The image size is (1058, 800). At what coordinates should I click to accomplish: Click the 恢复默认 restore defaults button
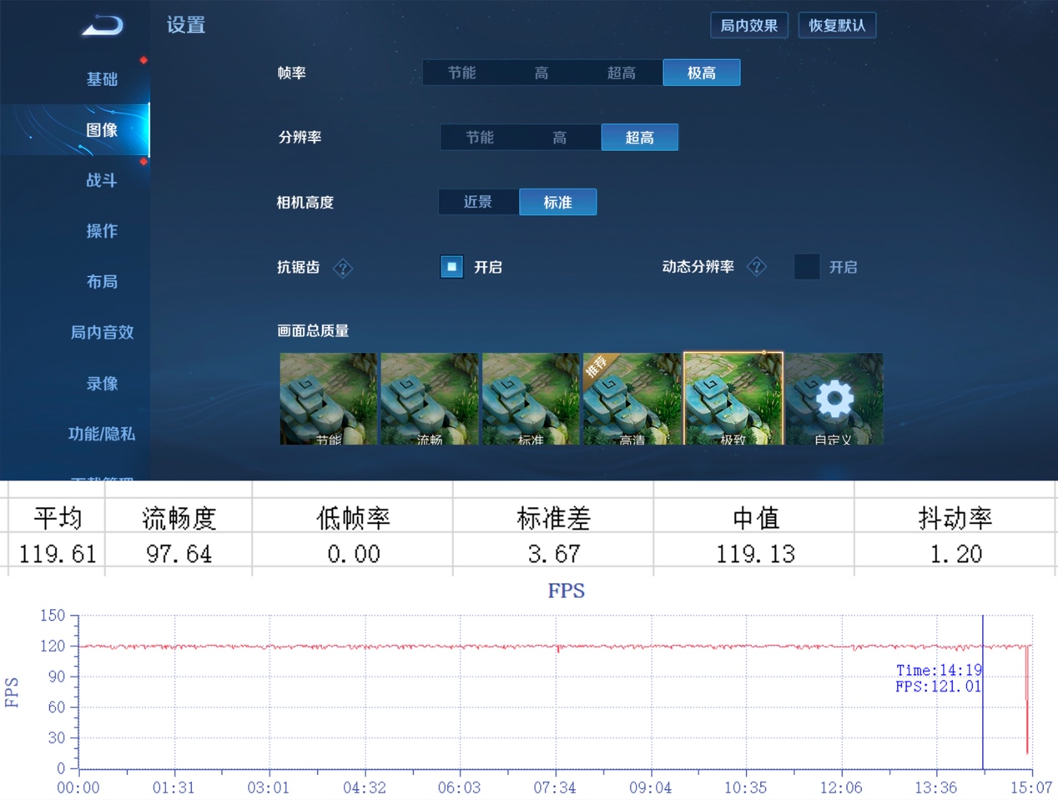coord(837,26)
